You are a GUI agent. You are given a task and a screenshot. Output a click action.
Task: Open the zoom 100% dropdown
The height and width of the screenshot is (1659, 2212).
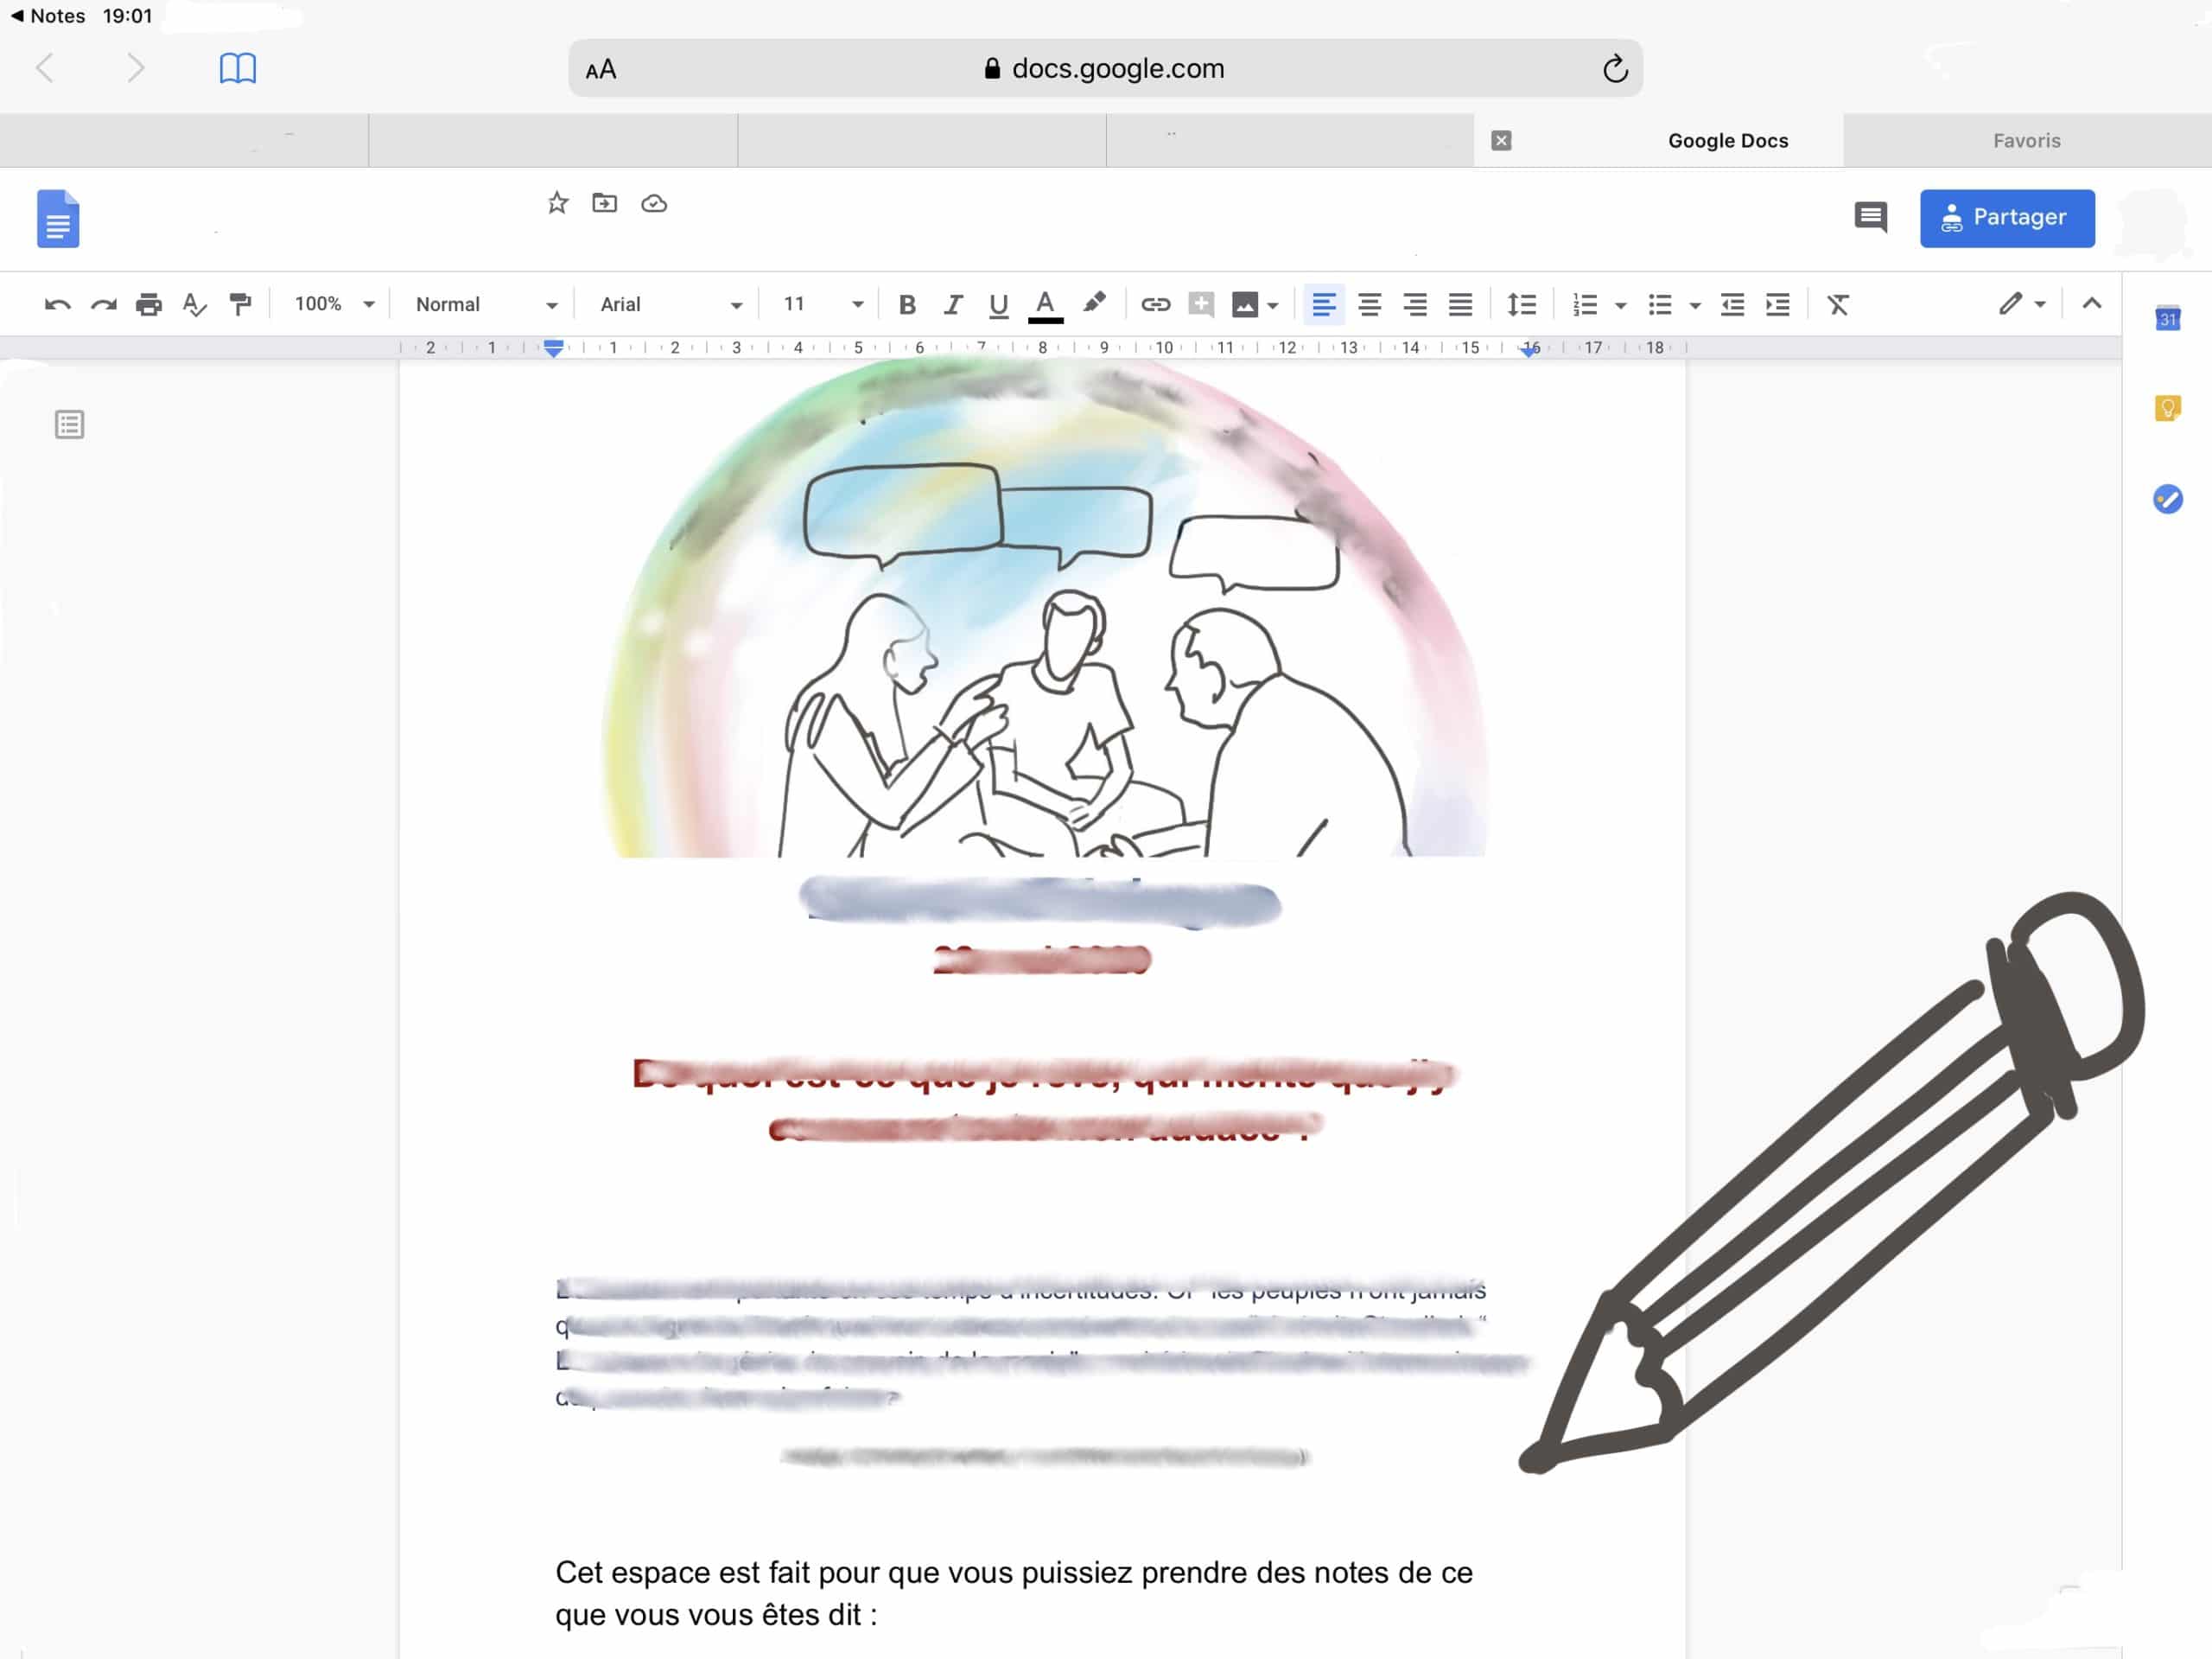pyautogui.click(x=334, y=304)
